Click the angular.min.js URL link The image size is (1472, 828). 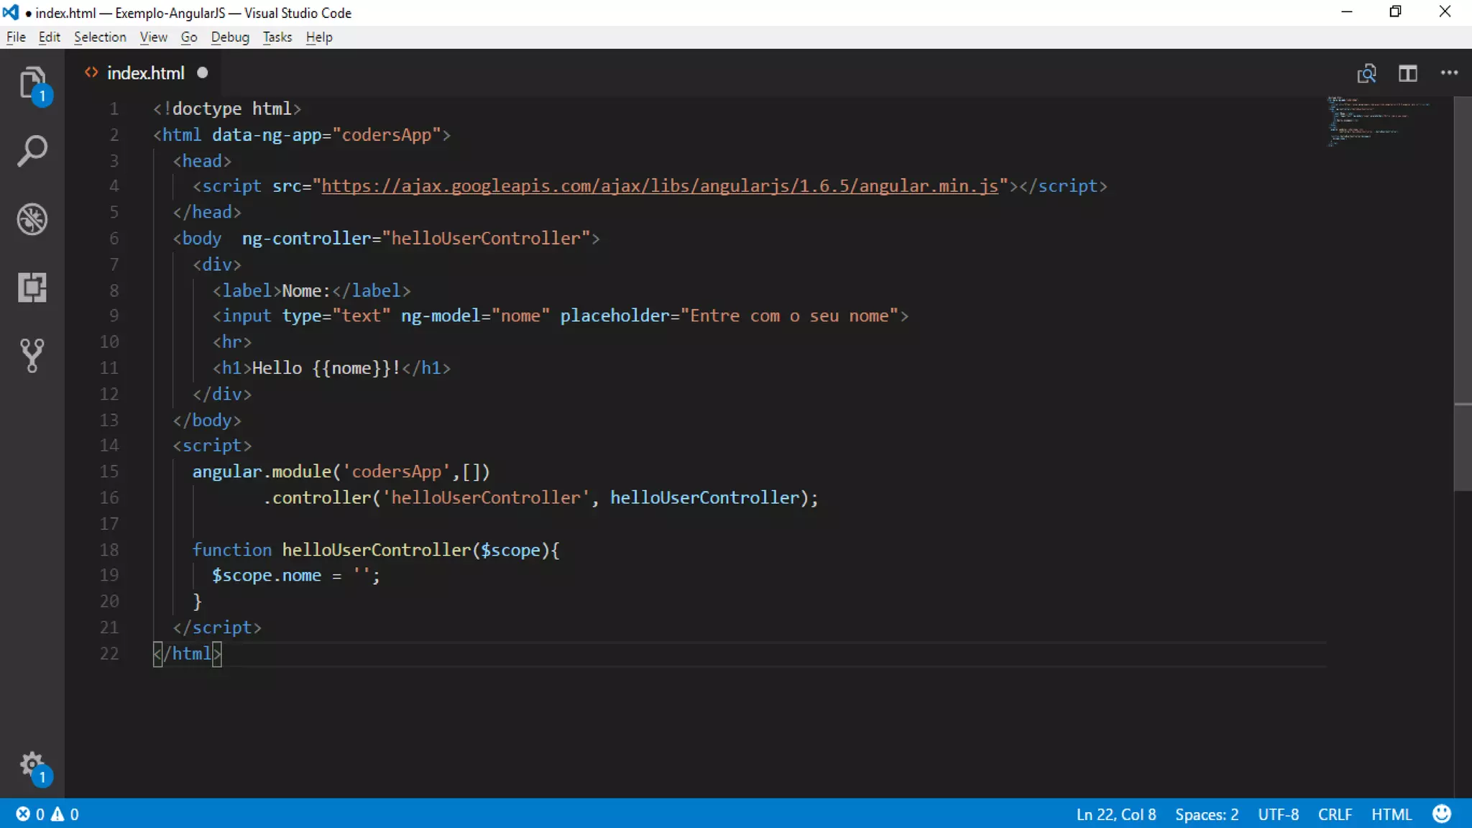pos(659,186)
